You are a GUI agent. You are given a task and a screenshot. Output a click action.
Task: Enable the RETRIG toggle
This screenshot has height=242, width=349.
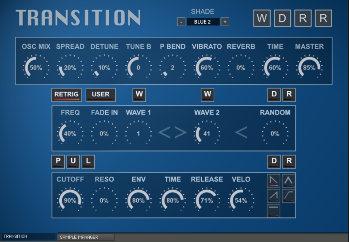pyautogui.click(x=66, y=95)
